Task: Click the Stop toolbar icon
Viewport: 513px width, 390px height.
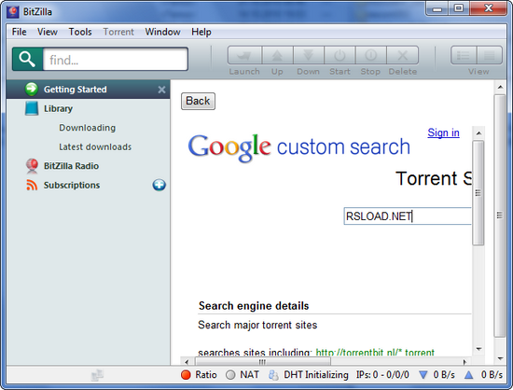Action: tap(370, 55)
